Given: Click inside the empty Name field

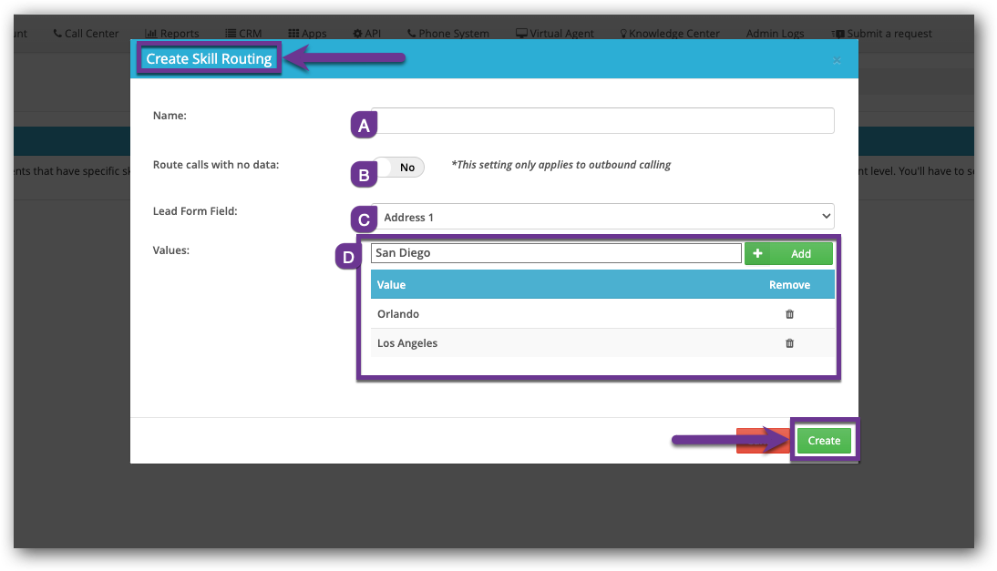Looking at the screenshot, I should (602, 120).
